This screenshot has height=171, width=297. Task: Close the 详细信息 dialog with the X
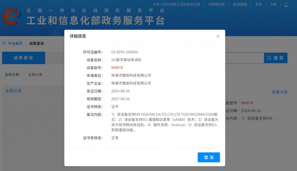coord(218,36)
